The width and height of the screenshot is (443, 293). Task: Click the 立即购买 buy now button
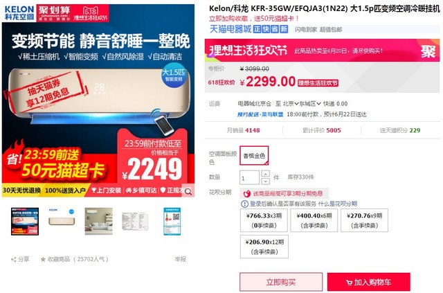[281, 282]
